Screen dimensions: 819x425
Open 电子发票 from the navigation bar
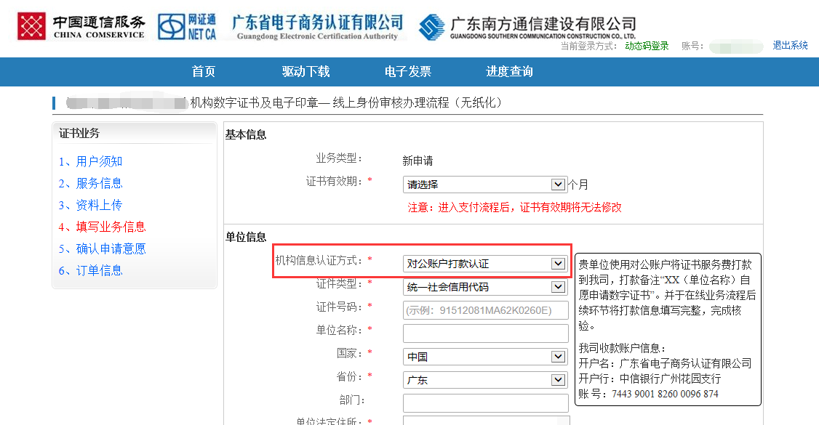[x=407, y=71]
